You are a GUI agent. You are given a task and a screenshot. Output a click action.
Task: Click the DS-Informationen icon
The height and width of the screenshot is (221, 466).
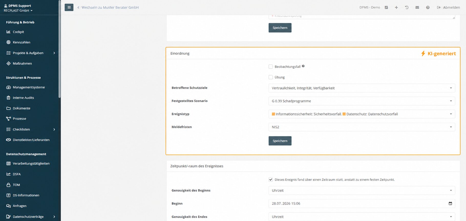pos(8,195)
